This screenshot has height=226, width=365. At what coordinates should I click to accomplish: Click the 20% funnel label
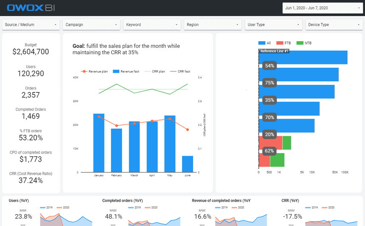(x=269, y=134)
